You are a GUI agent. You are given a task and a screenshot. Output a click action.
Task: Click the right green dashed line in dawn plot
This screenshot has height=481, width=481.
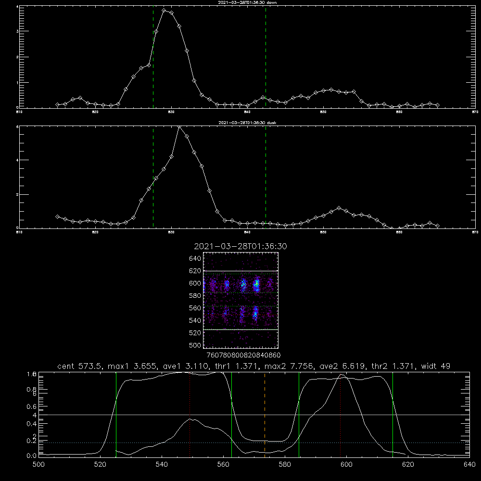[266, 57]
